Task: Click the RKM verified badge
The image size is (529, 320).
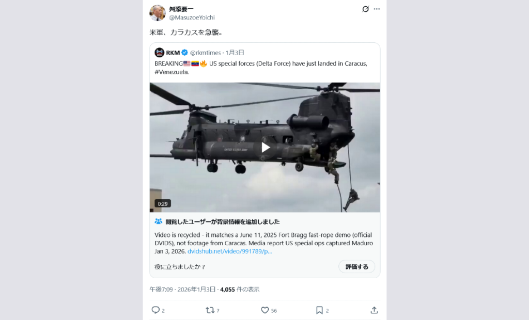Action: click(x=184, y=53)
